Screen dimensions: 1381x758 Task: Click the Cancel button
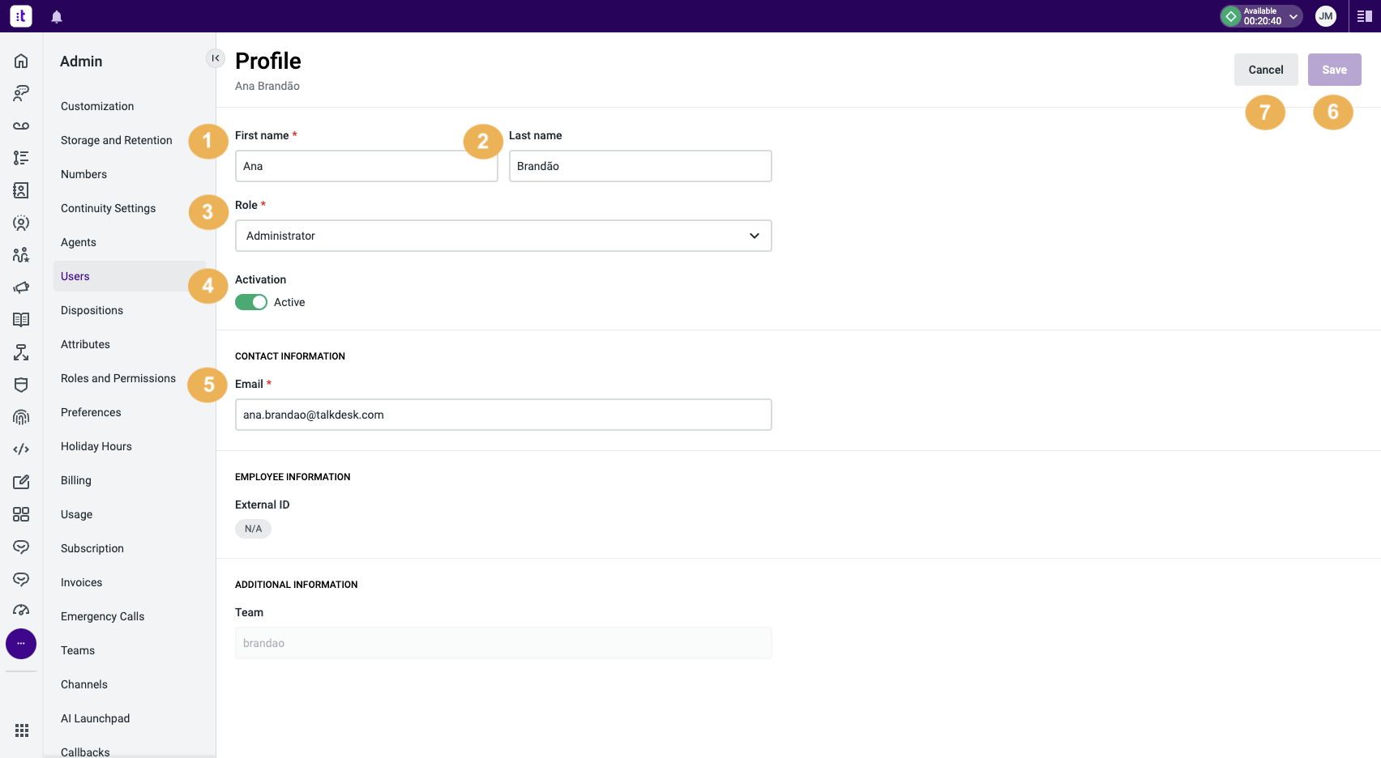pos(1266,70)
